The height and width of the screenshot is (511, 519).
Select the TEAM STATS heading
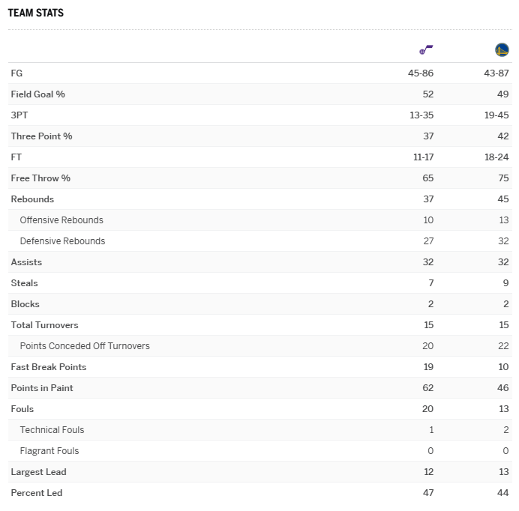[36, 13]
